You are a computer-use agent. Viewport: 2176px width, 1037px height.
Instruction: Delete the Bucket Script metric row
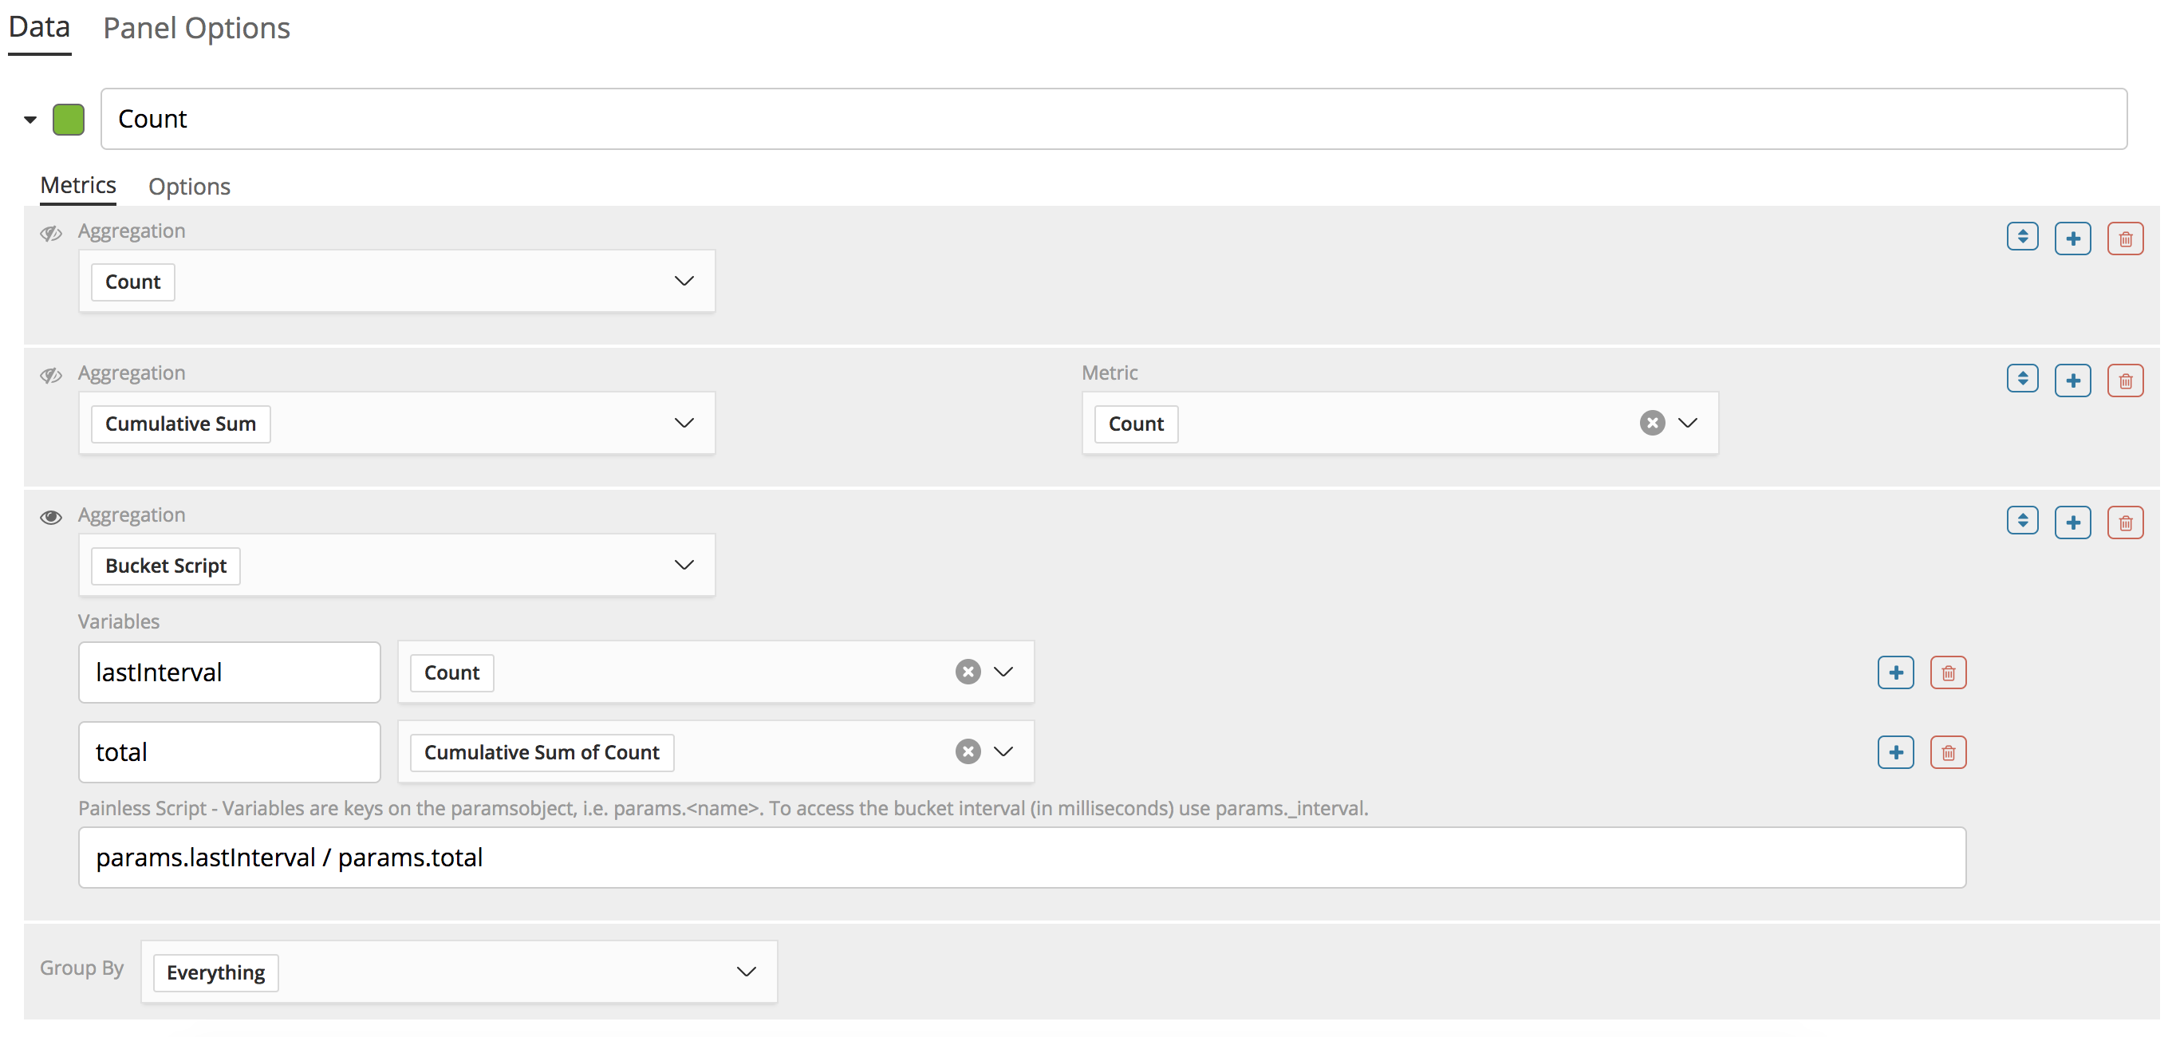(2124, 522)
